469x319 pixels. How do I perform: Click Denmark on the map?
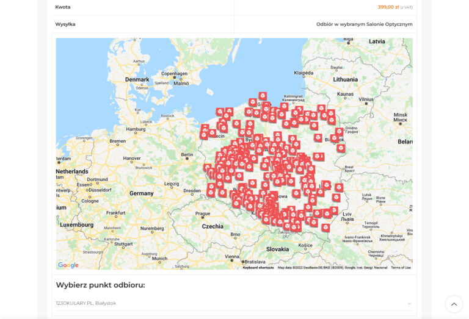click(137, 79)
